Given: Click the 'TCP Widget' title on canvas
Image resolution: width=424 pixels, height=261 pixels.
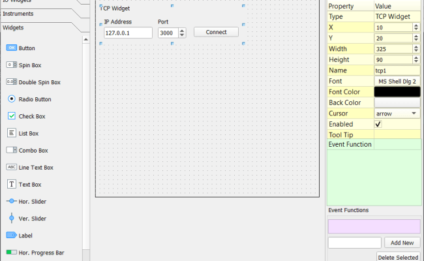Looking at the screenshot, I should pyautogui.click(x=115, y=8).
